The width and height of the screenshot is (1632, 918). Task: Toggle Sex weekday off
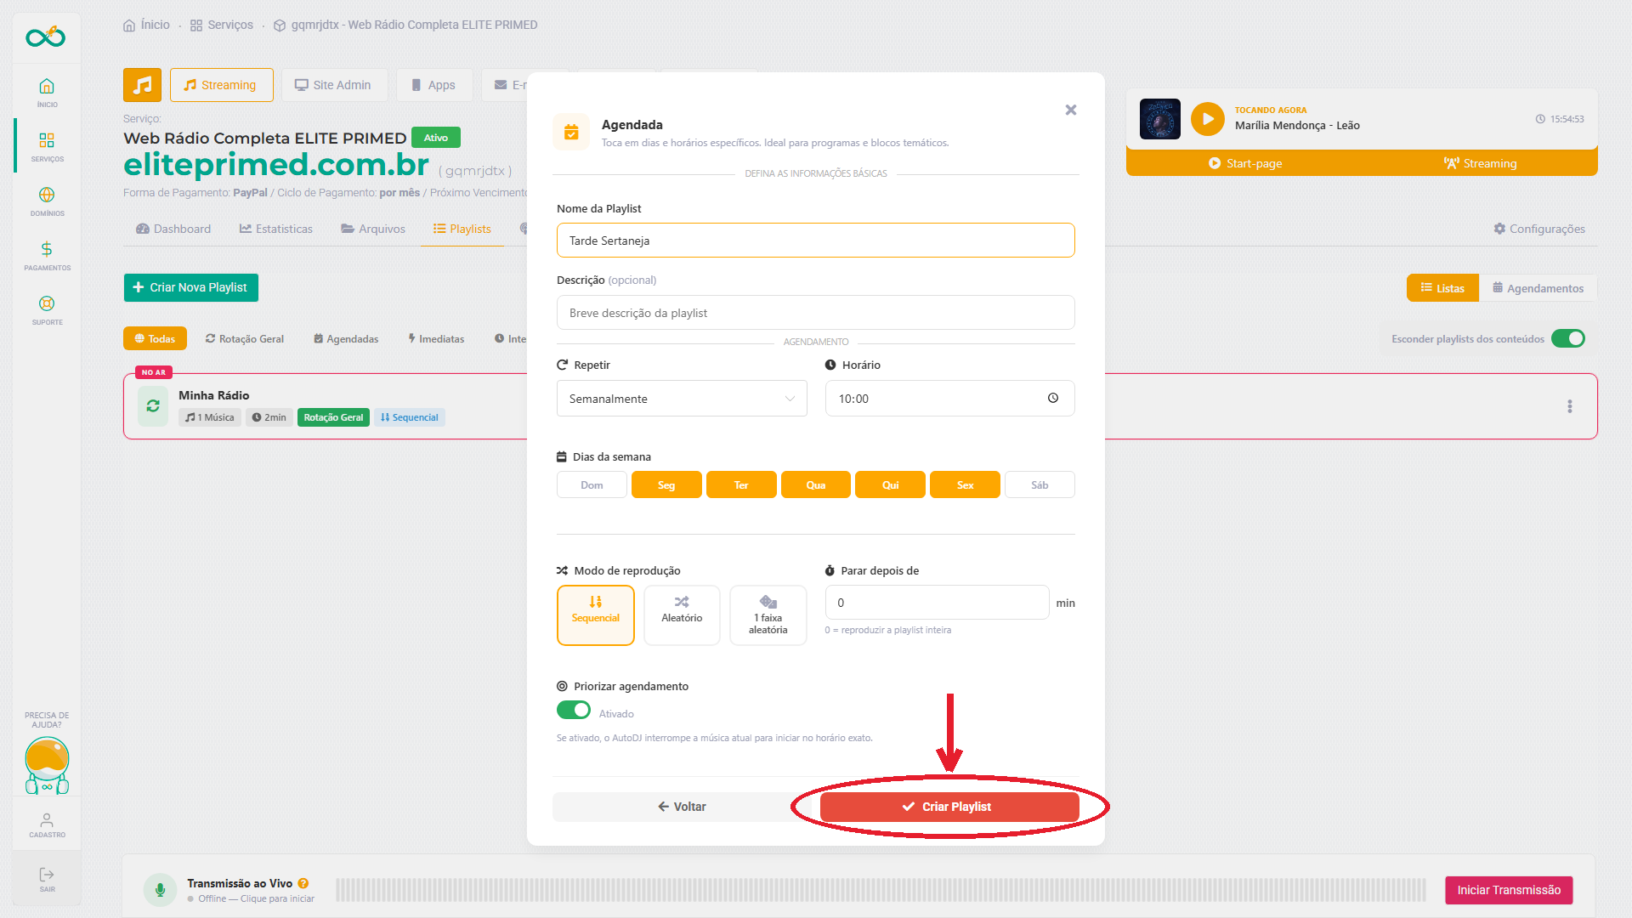pyautogui.click(x=965, y=484)
